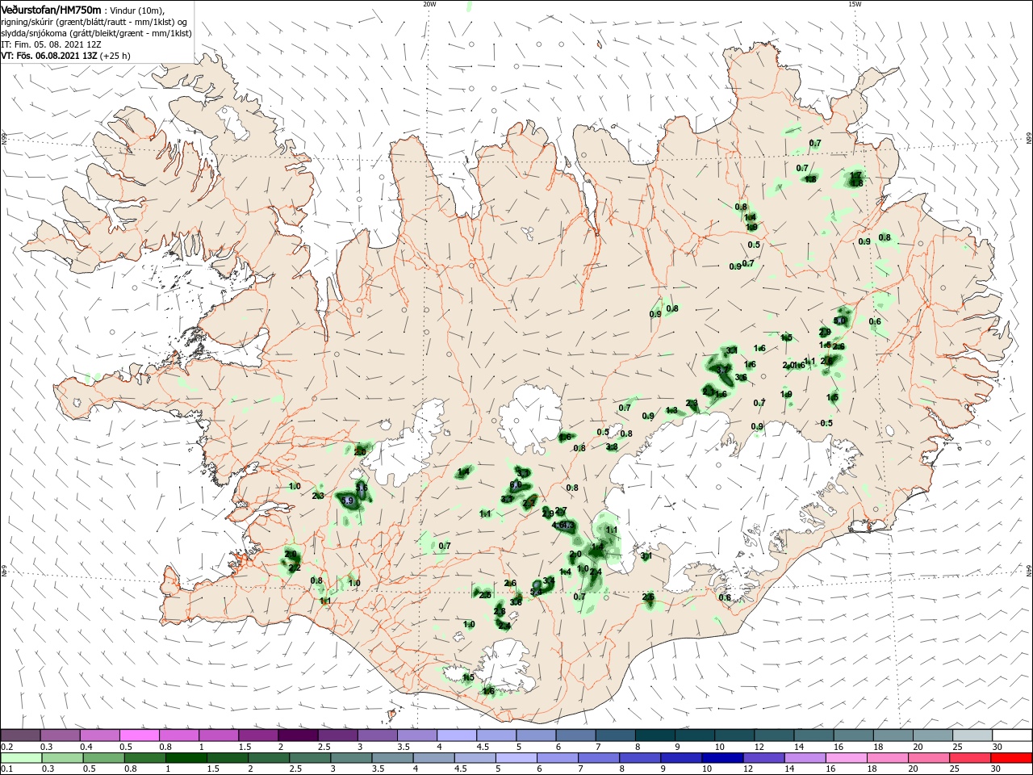Select lower legend palest green 0.1 swatch
The height and width of the screenshot is (775, 1033).
21,757
